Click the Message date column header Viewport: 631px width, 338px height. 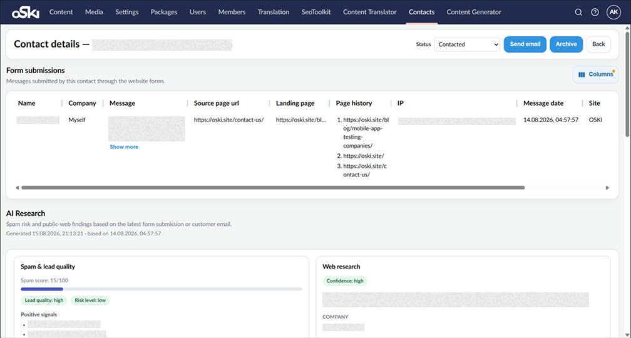(543, 103)
